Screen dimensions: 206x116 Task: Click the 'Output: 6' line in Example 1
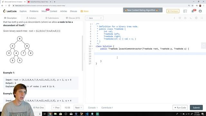(11, 83)
